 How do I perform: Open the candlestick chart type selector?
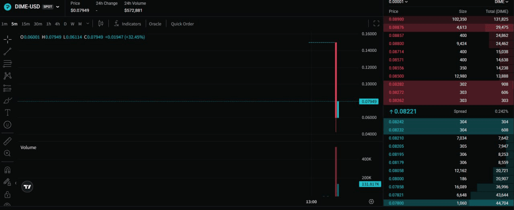(x=101, y=24)
